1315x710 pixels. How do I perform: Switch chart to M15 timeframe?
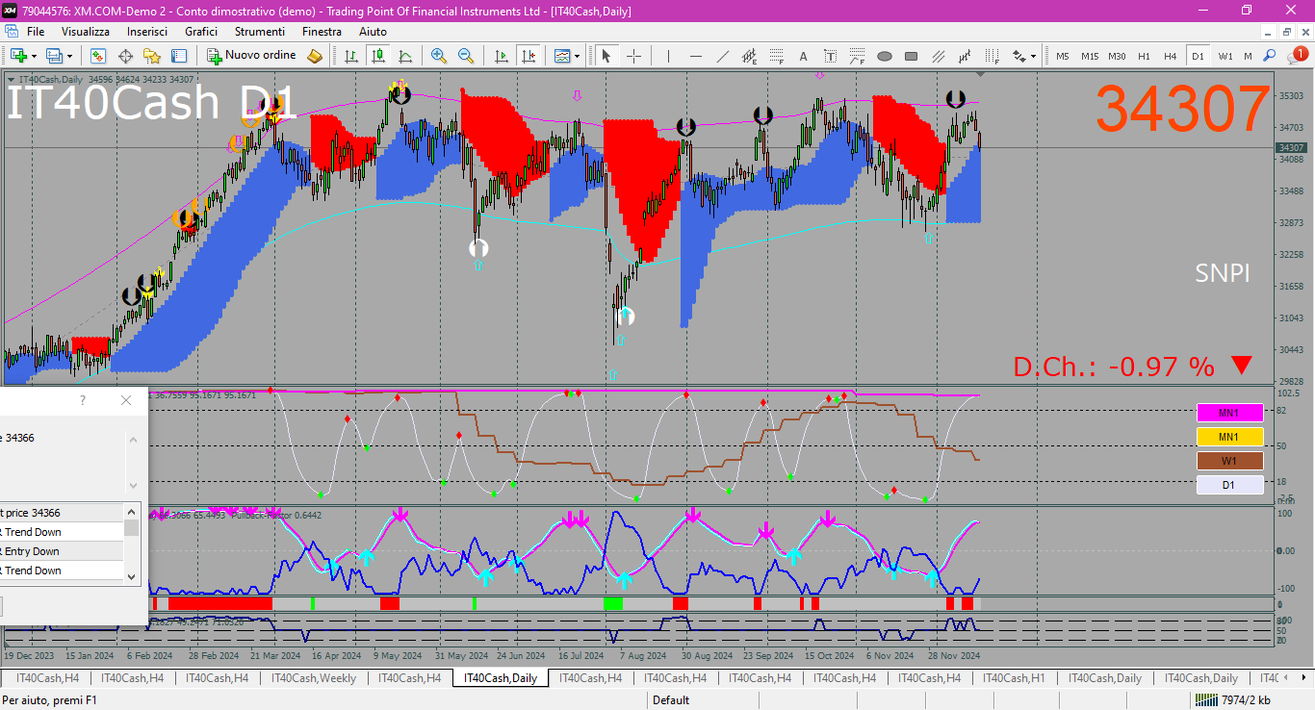pos(1090,56)
